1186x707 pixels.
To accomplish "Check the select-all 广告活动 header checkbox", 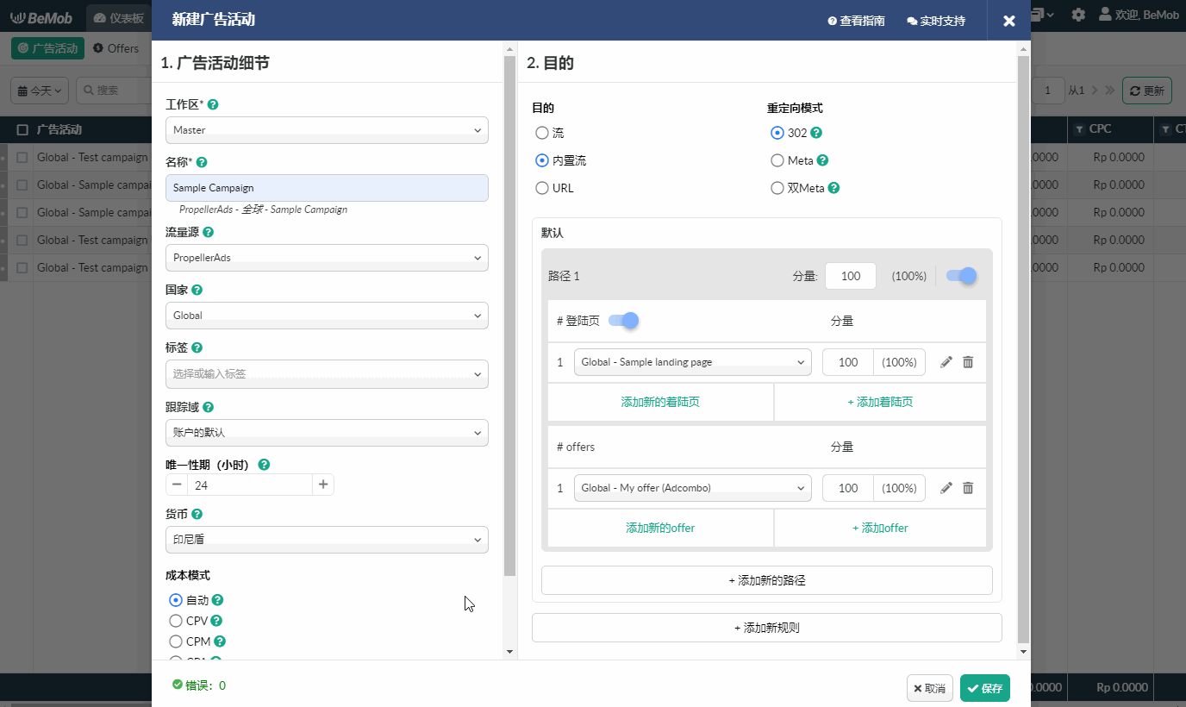I will pyautogui.click(x=22, y=129).
